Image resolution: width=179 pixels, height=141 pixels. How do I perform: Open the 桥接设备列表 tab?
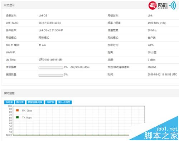coord(35,102)
